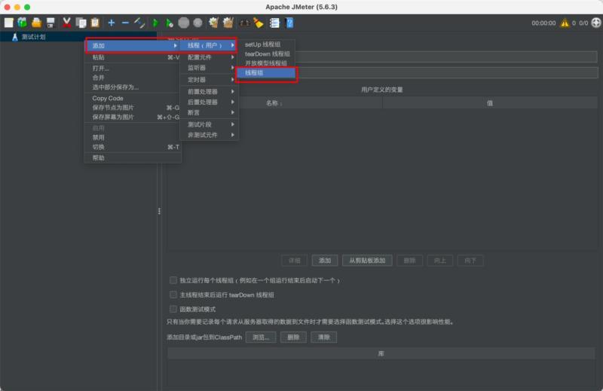Click 添加 button below variables table
This screenshot has height=391, width=603.
click(325, 261)
